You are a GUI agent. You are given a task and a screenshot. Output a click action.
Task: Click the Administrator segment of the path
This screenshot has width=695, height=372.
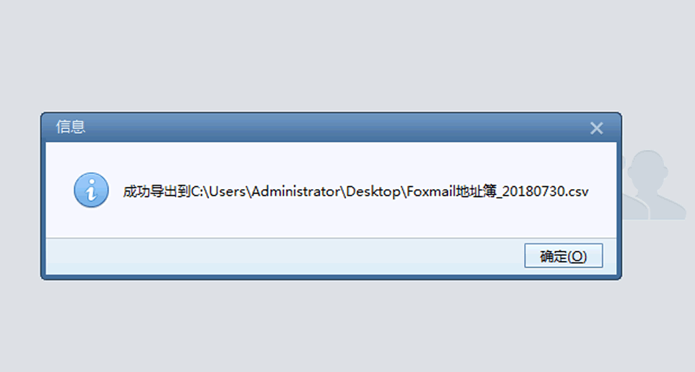pos(295,192)
